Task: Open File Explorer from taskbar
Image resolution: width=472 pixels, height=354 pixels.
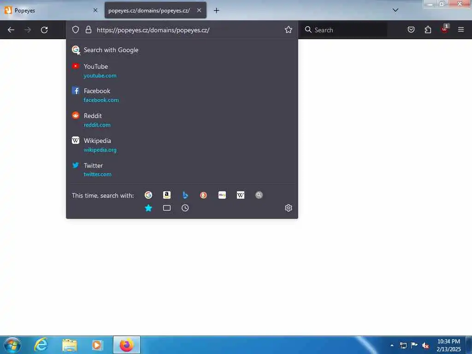Action: (x=70, y=345)
